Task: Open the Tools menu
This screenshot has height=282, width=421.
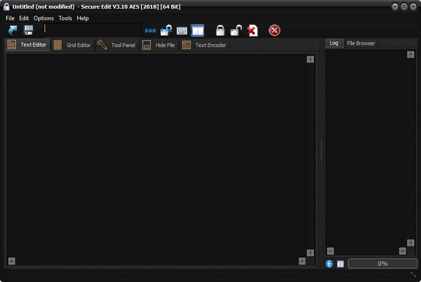Action: pyautogui.click(x=65, y=18)
